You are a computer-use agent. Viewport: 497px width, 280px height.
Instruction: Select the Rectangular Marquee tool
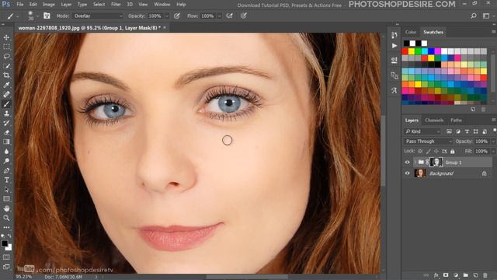(6, 47)
